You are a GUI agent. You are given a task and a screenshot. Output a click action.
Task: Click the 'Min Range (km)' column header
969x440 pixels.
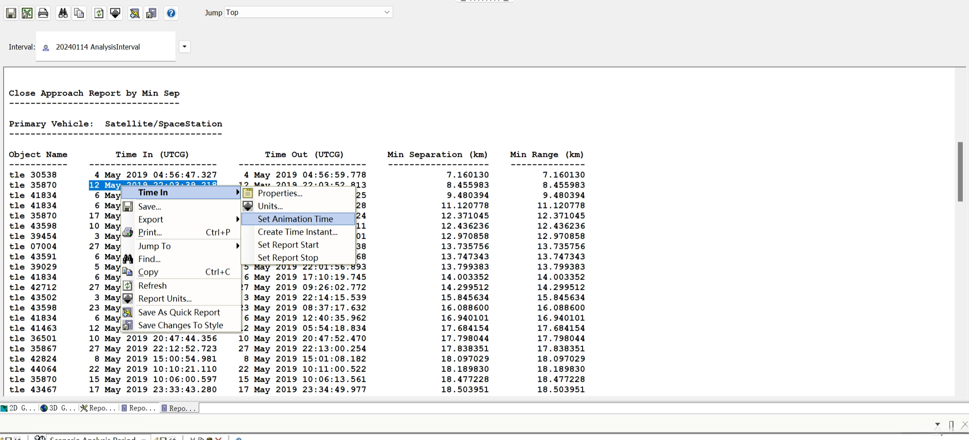tap(547, 155)
